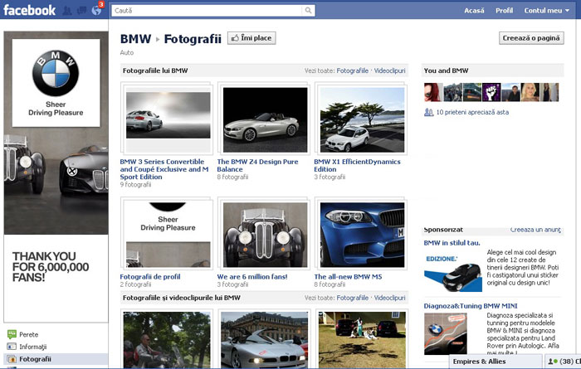Click The BMW Z4 Design Pure Balance title
581x369 pixels.
(x=257, y=166)
